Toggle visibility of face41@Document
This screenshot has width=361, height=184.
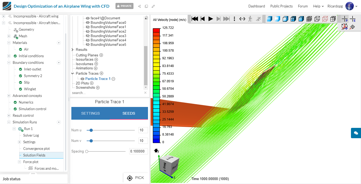[88, 18]
